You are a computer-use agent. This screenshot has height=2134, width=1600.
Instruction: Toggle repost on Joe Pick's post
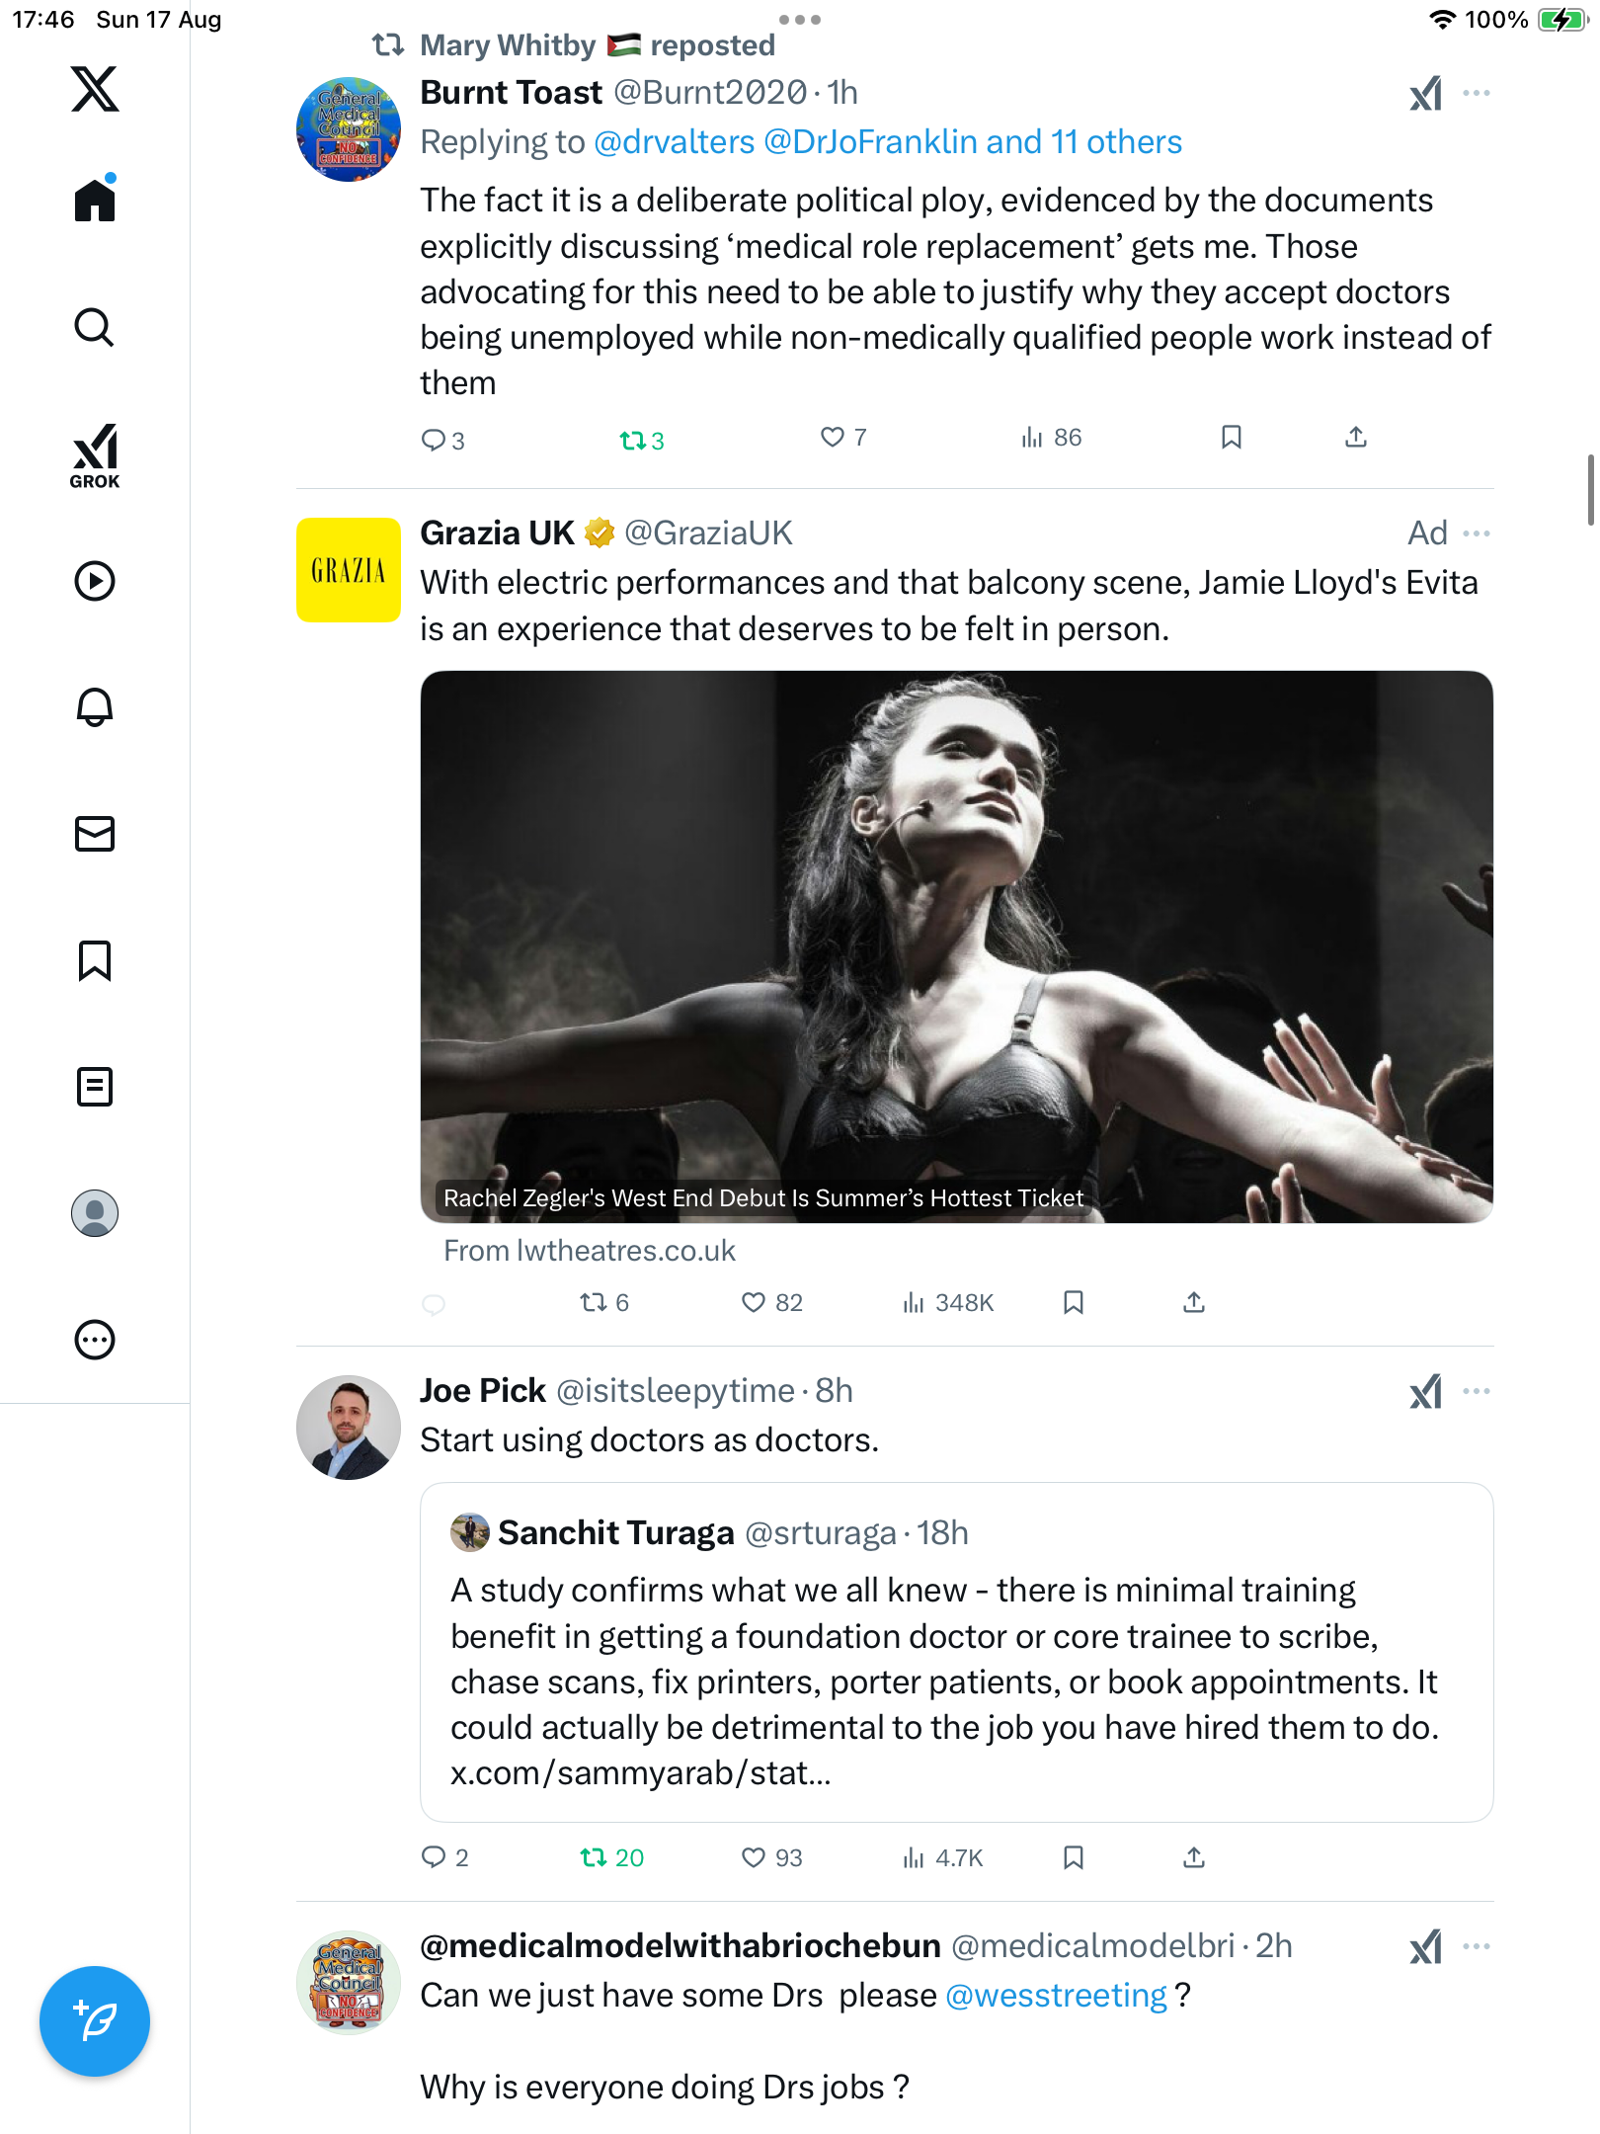594,1857
